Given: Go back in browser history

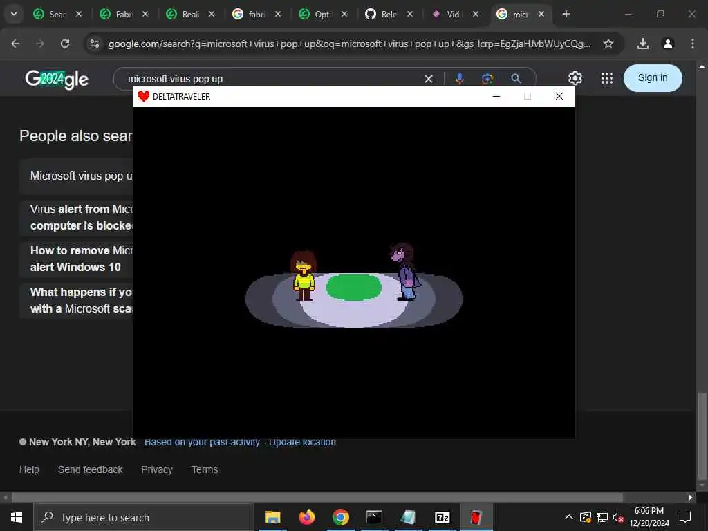Looking at the screenshot, I should pyautogui.click(x=15, y=44).
